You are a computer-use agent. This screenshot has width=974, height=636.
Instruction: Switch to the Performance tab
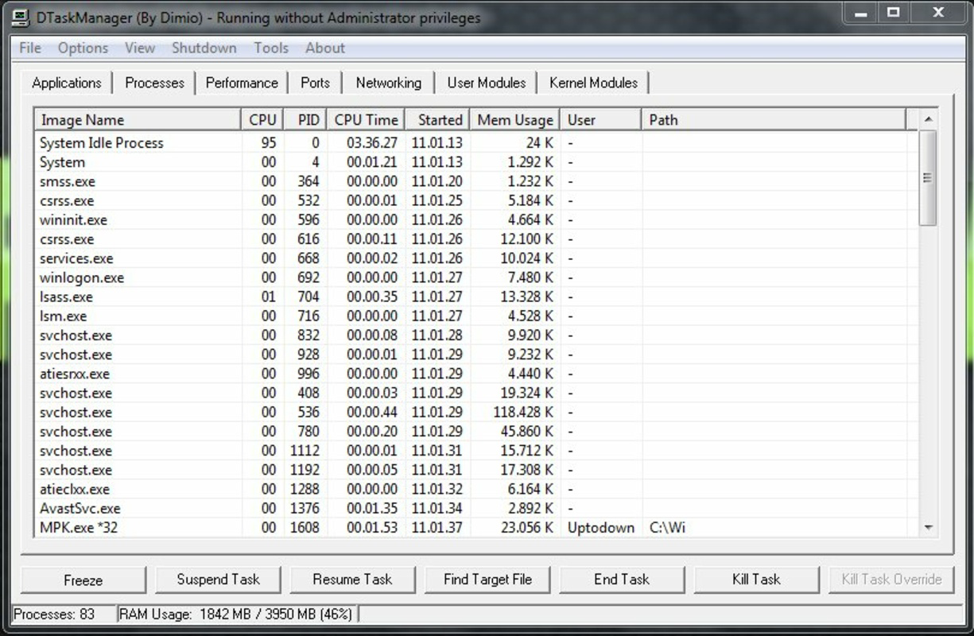[242, 83]
